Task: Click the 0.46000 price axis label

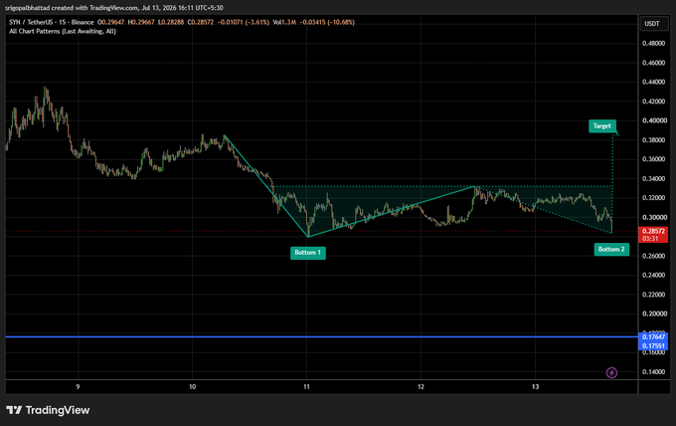Action: [x=653, y=63]
